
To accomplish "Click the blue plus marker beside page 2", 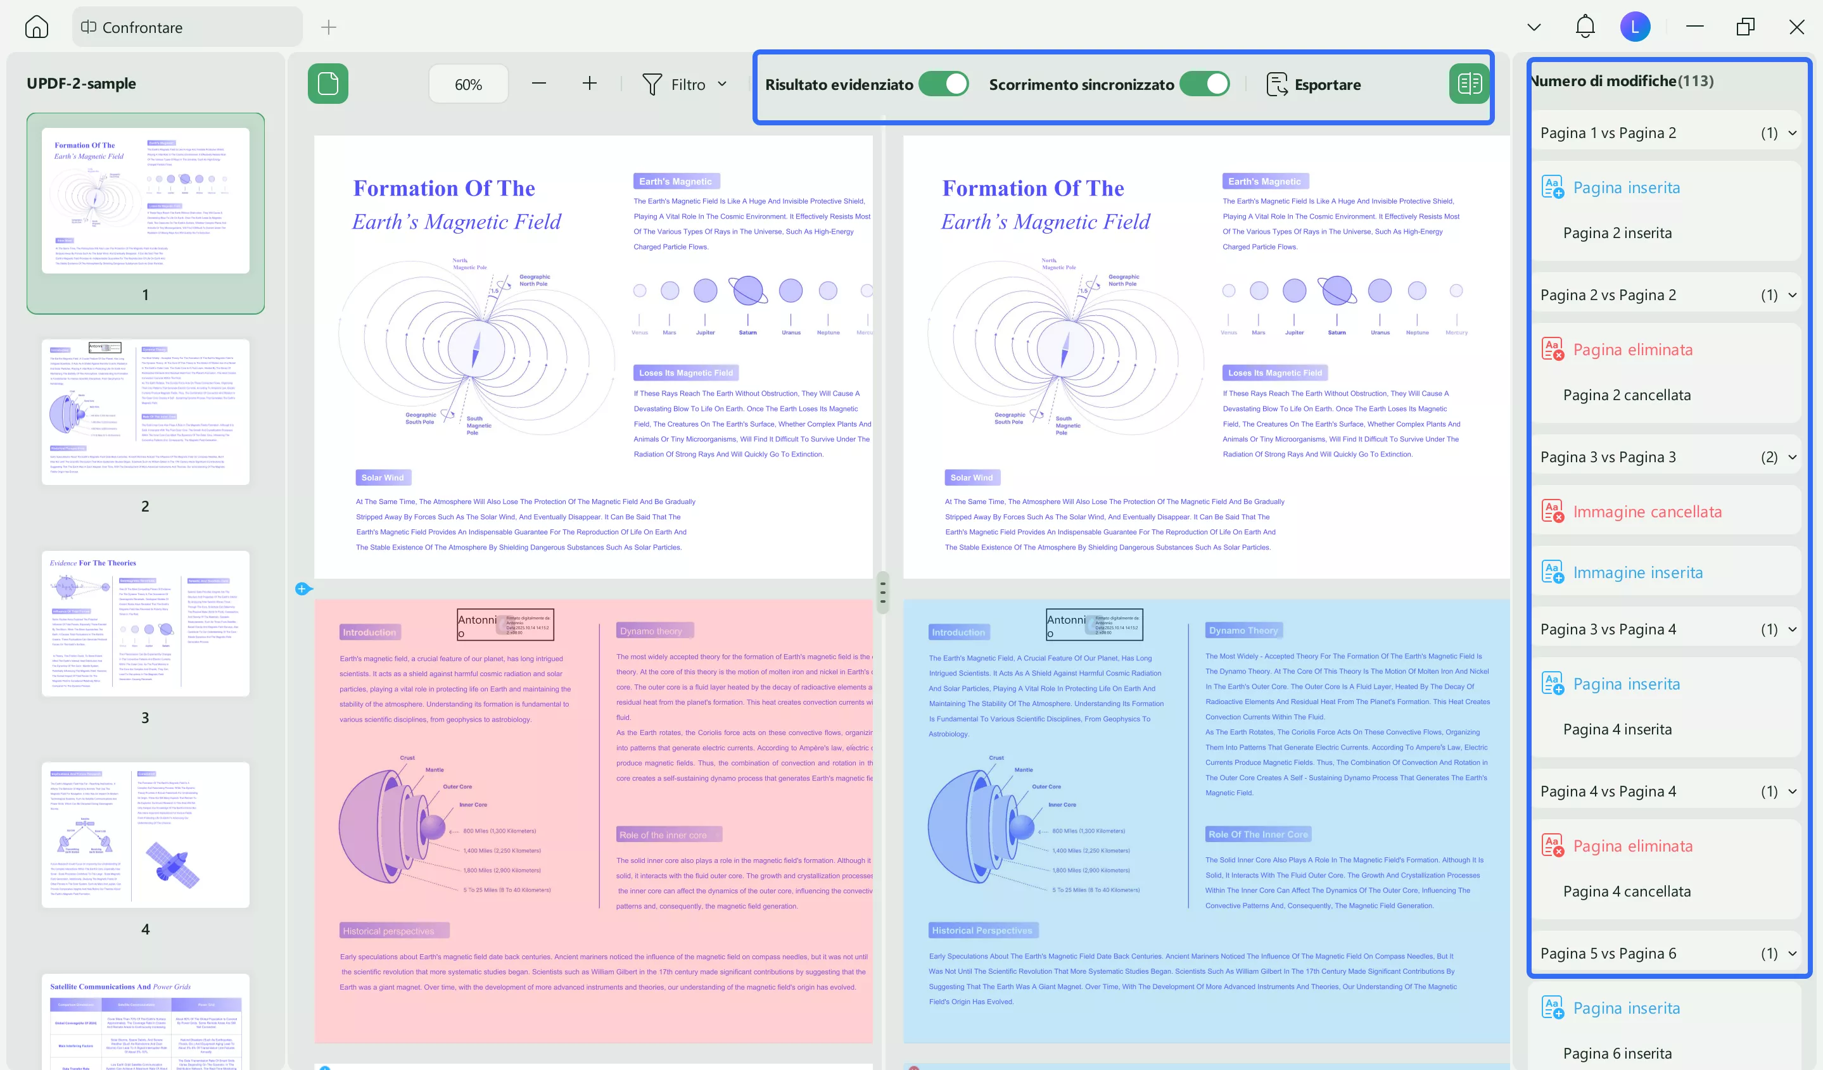I will click(x=302, y=589).
